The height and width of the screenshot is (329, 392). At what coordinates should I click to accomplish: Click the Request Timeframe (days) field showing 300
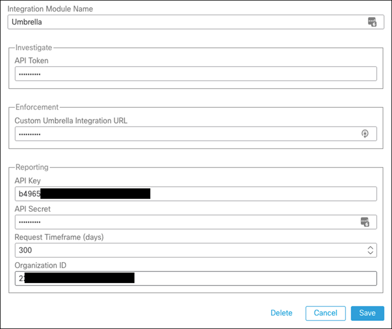196,250
